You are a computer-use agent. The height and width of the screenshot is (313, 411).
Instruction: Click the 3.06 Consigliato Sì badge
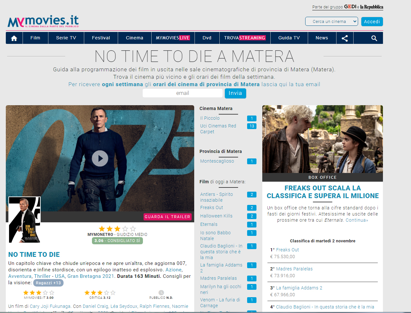117,241
